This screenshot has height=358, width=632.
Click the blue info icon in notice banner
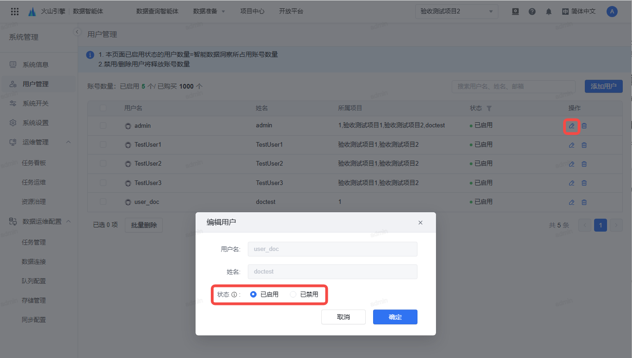tap(90, 55)
